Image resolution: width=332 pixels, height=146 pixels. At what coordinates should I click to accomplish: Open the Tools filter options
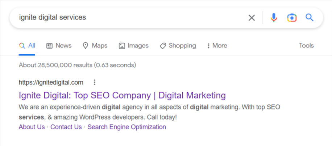tap(306, 46)
